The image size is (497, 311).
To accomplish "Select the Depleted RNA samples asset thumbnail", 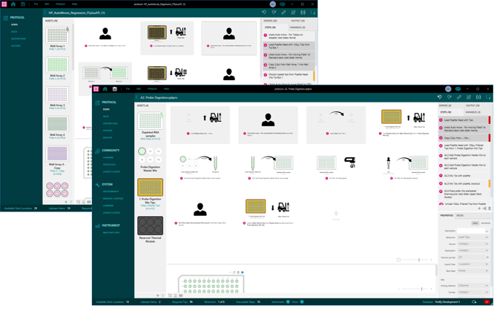I will (x=151, y=121).
